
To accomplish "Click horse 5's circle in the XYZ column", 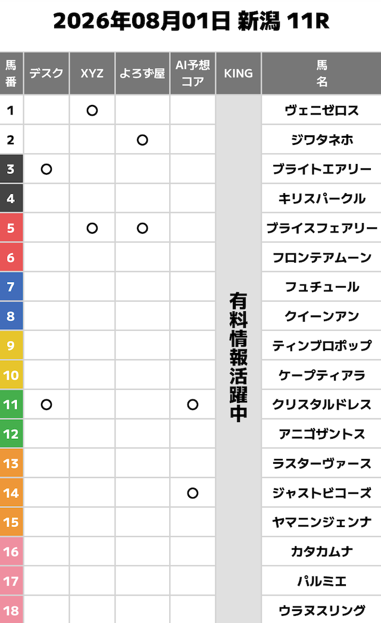I will point(92,228).
